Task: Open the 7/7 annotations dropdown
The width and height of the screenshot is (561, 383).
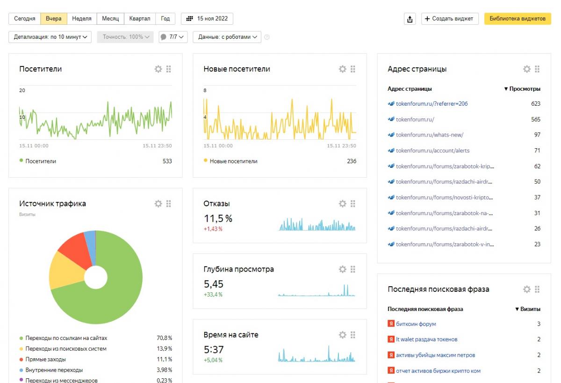Action: [x=173, y=37]
